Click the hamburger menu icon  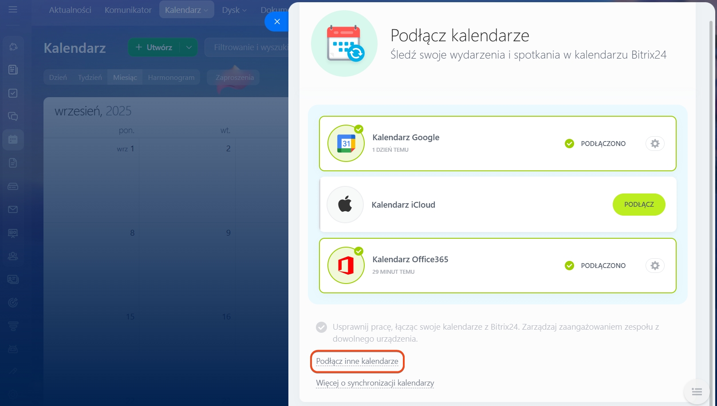(x=13, y=9)
